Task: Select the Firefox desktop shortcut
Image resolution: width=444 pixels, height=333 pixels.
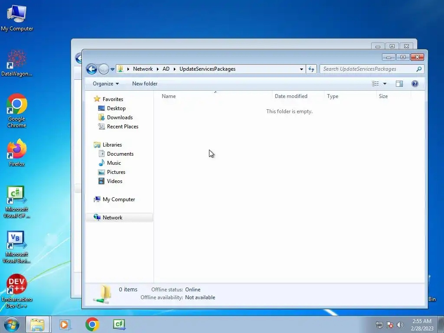Action: coord(17,153)
